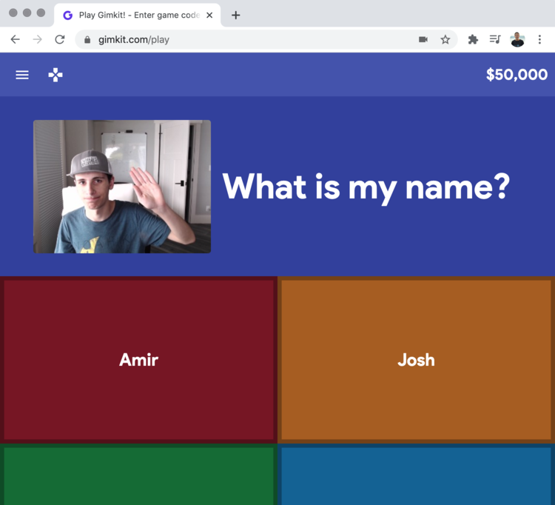Click the gimkit.com/play address bar
The image size is (555, 505).
(x=266, y=39)
